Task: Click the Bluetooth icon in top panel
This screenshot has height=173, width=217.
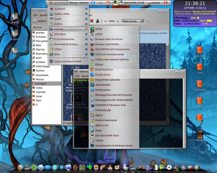Action: coord(93,3)
